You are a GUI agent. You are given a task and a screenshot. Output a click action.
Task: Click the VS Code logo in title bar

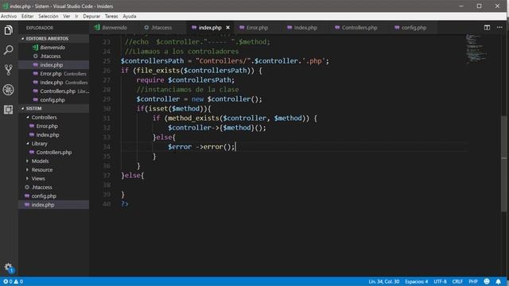(x=6, y=6)
